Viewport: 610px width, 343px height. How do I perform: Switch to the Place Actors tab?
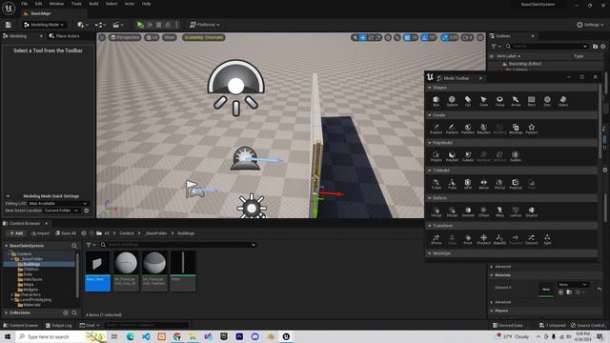point(64,36)
